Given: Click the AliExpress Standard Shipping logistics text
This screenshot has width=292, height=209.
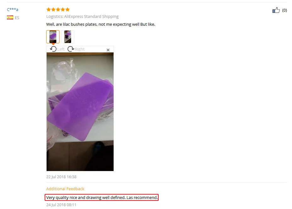Looking at the screenshot, I should click(x=92, y=16).
